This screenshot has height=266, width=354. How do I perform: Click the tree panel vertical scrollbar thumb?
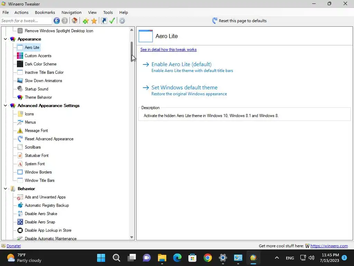point(132,52)
